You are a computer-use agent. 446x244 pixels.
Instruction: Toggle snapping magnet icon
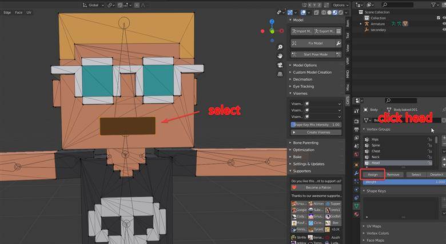(x=120, y=5)
